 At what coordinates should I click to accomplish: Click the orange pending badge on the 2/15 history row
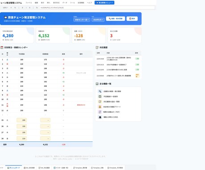click(x=137, y=76)
